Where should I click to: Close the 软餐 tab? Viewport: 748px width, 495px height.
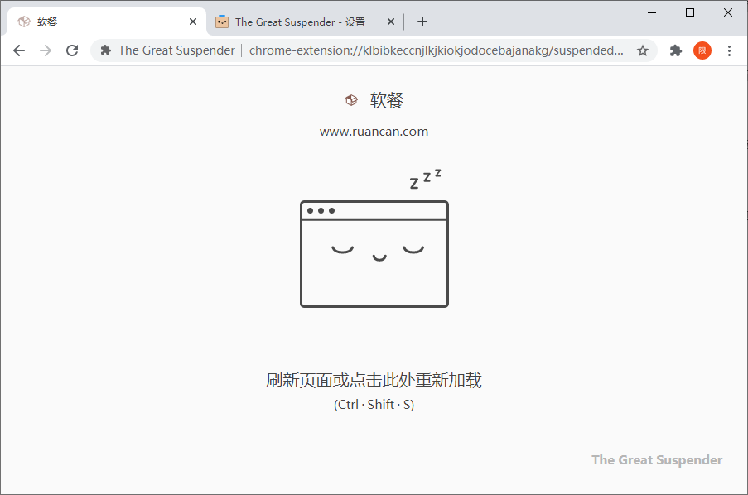tap(193, 22)
